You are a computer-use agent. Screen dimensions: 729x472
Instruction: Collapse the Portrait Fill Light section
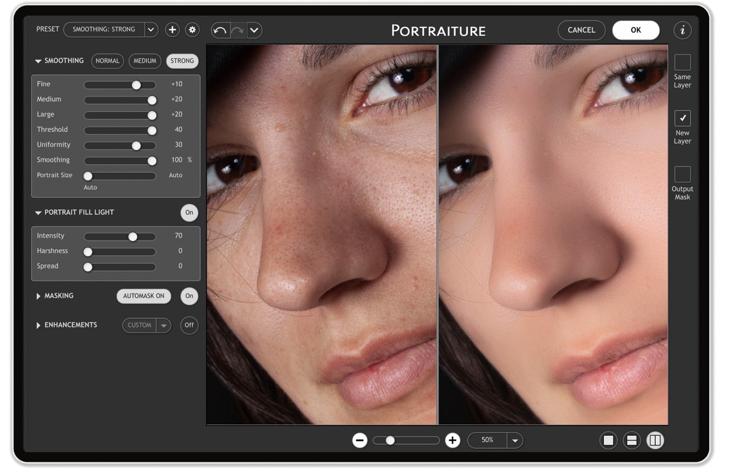[x=38, y=213]
